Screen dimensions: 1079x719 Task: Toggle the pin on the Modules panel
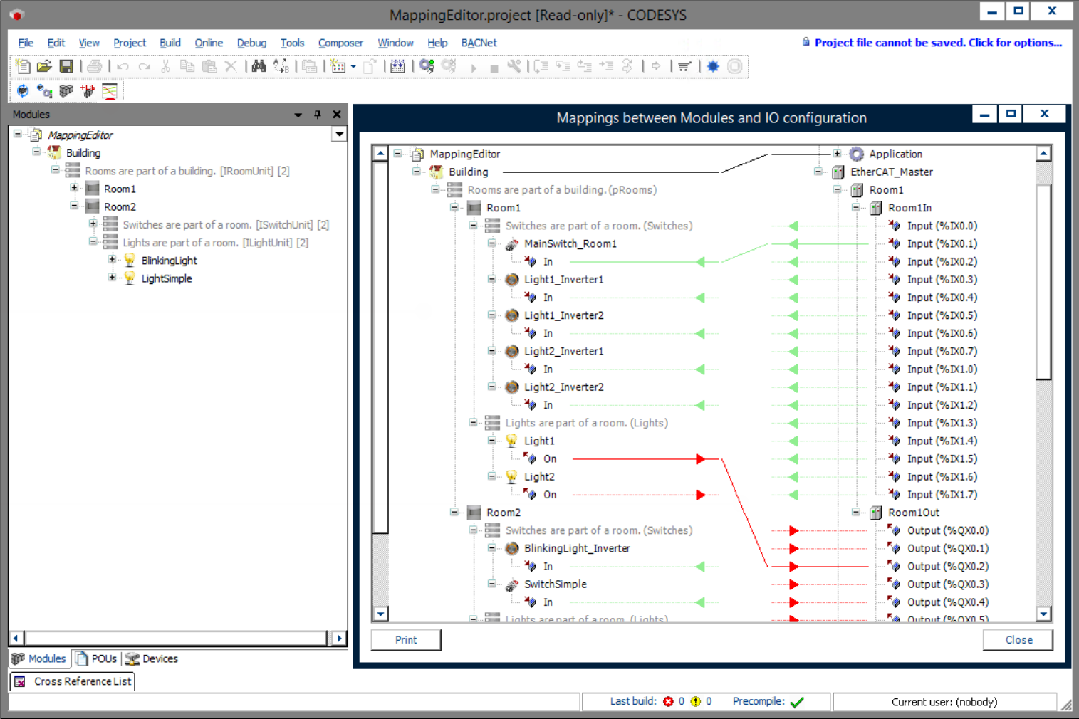[318, 115]
